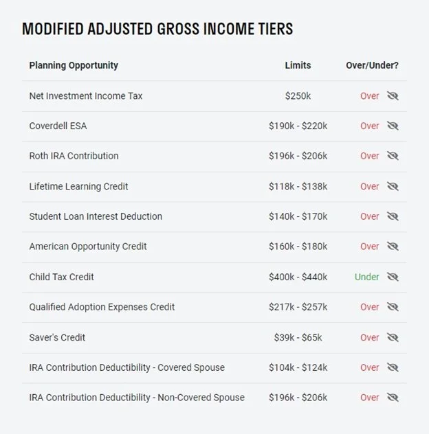
Task: Click eye-slash icon for Student Loan Interest Deduction
Action: pos(393,216)
